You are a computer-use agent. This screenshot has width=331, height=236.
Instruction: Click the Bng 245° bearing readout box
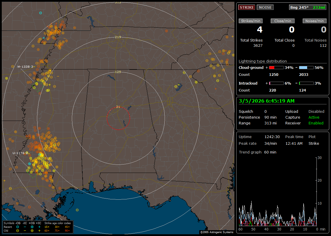tap(308, 7)
